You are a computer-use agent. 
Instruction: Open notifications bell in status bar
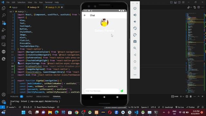click(x=203, y=107)
